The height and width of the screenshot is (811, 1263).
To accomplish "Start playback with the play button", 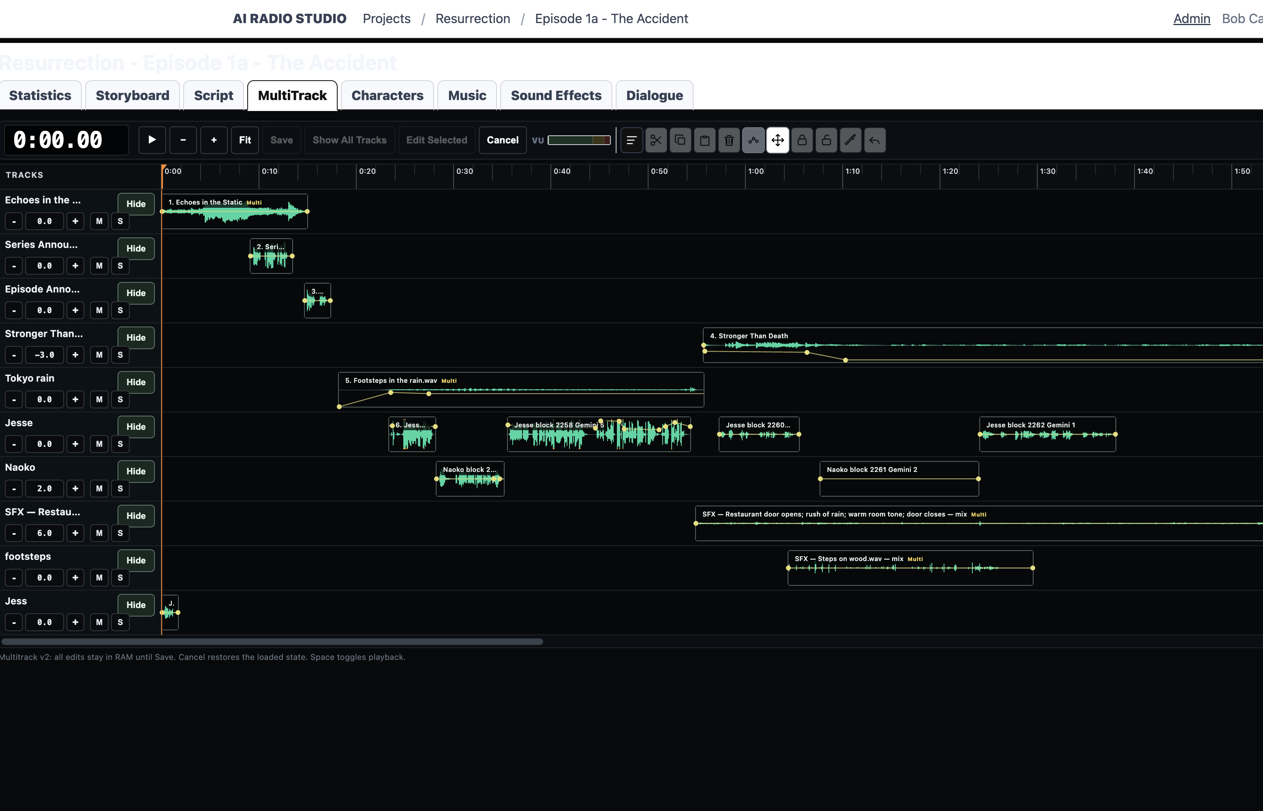I will (x=152, y=140).
